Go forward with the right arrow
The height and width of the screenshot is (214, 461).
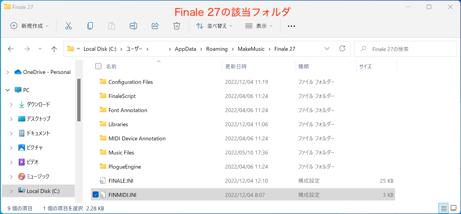27,49
